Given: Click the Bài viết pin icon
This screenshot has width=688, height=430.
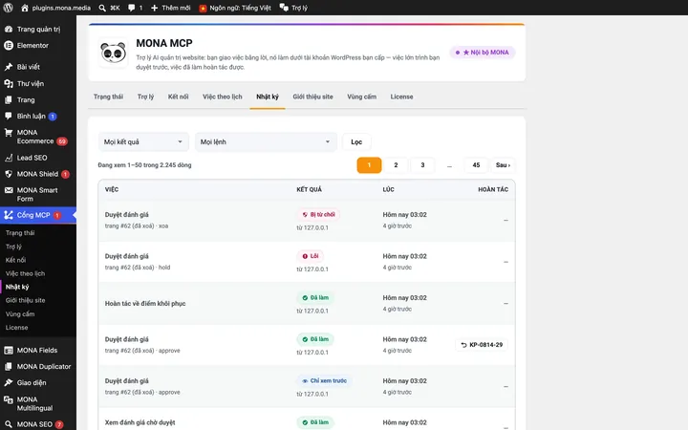Looking at the screenshot, I should point(9,67).
